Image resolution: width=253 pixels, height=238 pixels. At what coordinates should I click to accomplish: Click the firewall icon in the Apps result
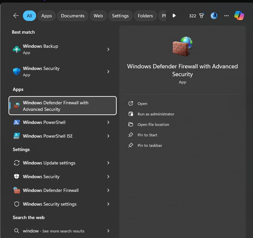click(17, 106)
